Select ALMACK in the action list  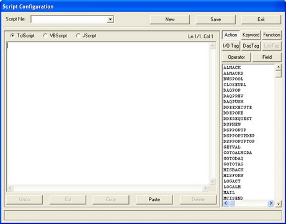[232, 67]
